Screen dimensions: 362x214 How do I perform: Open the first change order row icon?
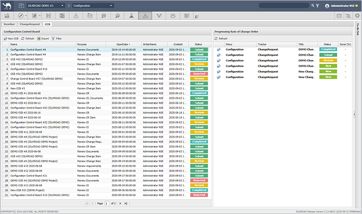pos(219,49)
